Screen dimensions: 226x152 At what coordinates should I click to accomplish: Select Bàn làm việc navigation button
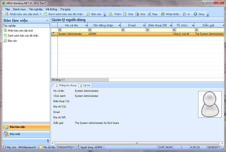[26, 127]
